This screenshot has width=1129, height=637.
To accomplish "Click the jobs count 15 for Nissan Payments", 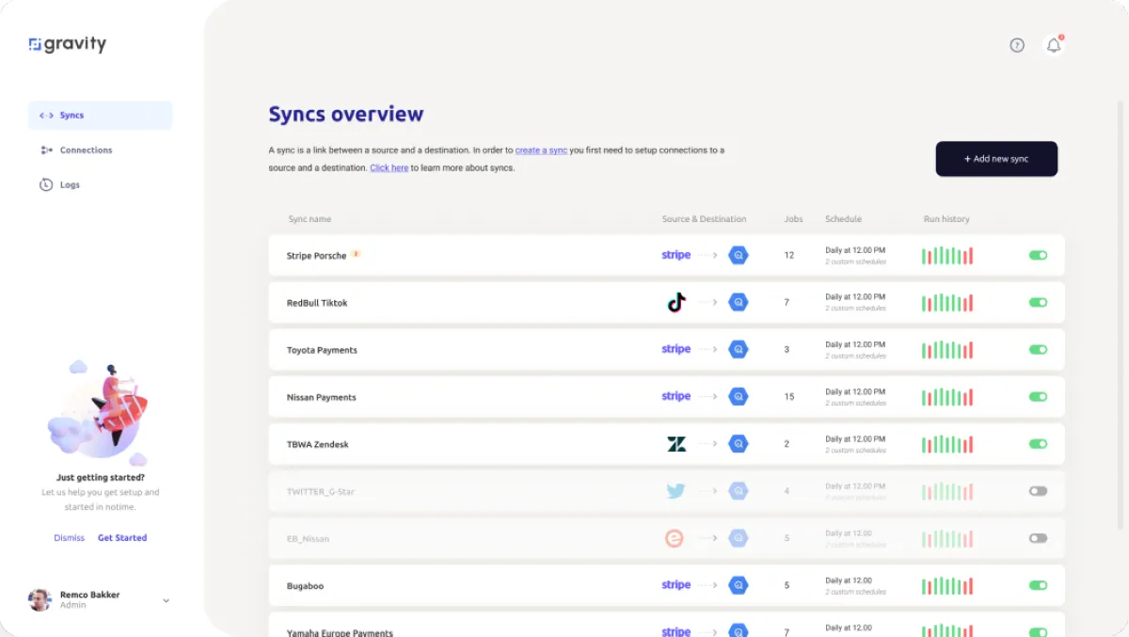I will tap(789, 397).
